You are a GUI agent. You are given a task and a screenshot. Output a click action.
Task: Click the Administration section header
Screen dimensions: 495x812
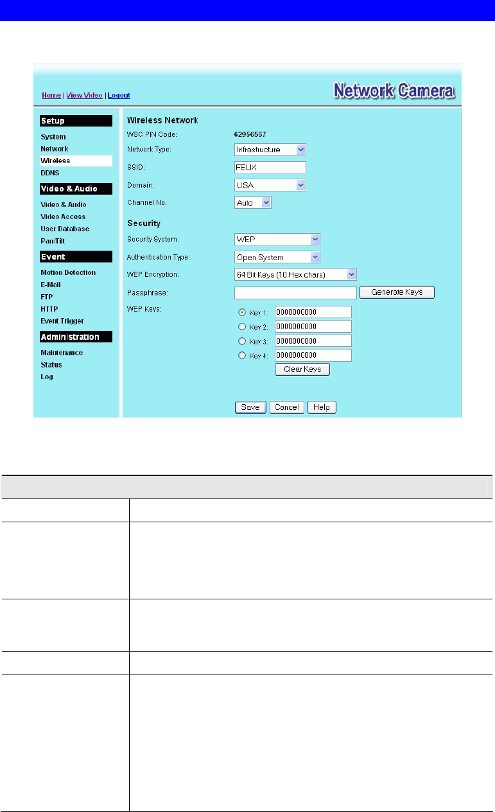(76, 337)
